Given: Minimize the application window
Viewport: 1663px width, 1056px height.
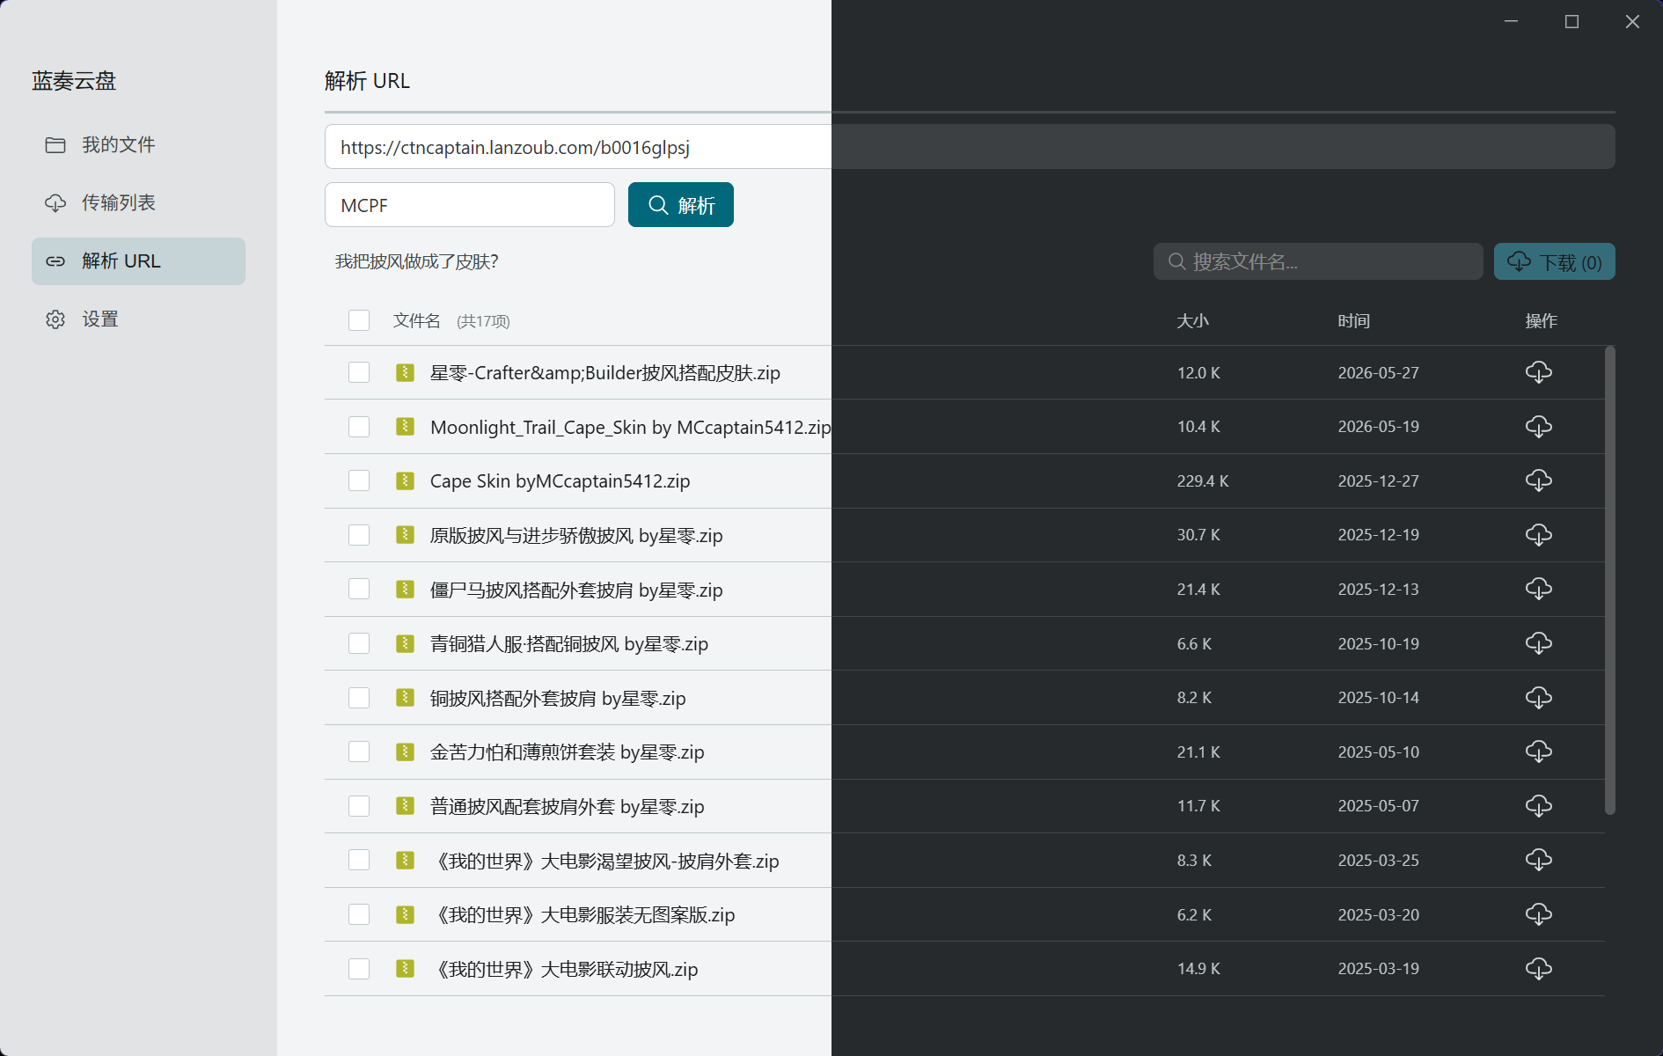Looking at the screenshot, I should tap(1512, 21).
